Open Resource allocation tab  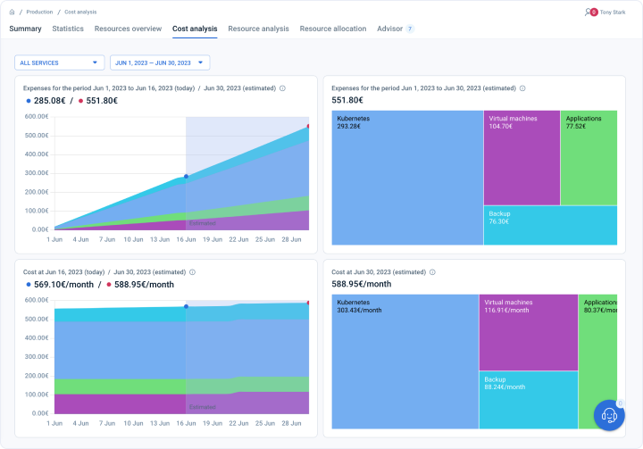click(333, 29)
